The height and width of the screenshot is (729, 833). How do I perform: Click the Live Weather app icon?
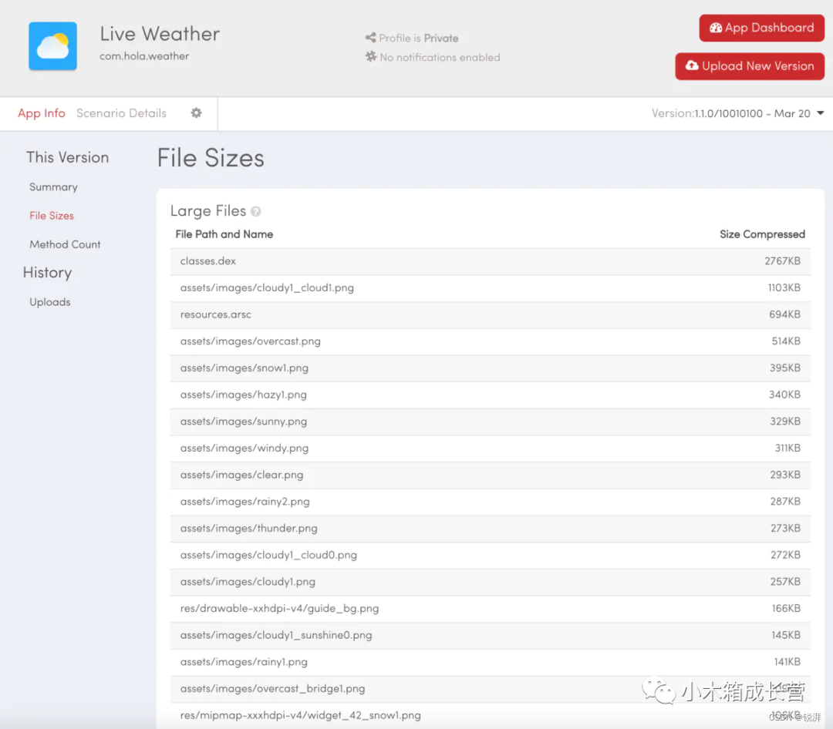coord(52,46)
